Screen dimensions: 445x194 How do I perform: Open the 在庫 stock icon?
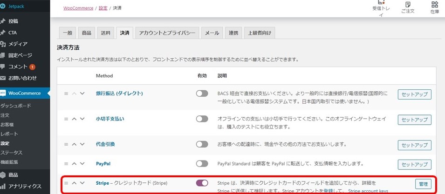click(x=434, y=5)
